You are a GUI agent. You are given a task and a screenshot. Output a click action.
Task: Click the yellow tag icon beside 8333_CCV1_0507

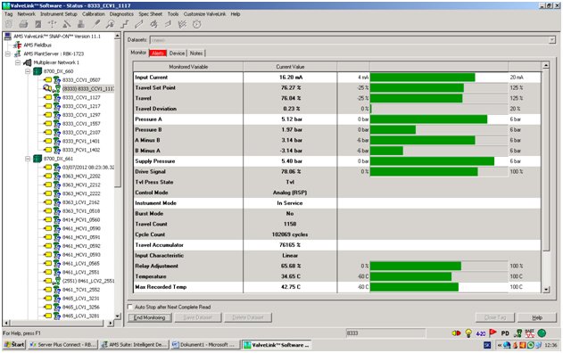point(48,79)
